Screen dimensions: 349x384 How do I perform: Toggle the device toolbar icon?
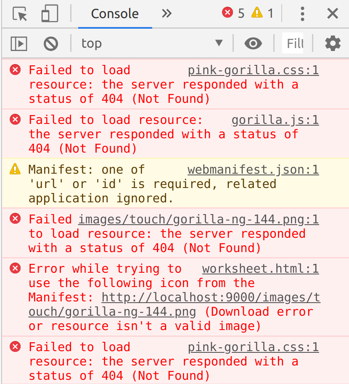(50, 13)
